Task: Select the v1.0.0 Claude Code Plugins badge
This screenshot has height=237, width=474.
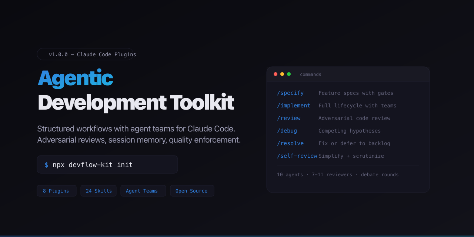Action: 86,54
